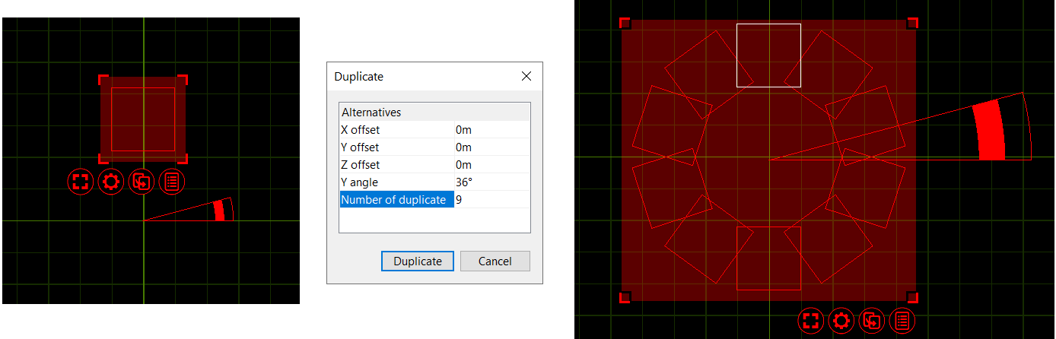This screenshot has height=339, width=1056.
Task: Click the red rotation handle in right viewport
Action: 990,130
